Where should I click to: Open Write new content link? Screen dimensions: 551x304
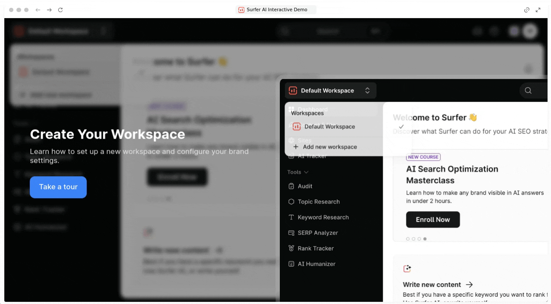[438, 285]
